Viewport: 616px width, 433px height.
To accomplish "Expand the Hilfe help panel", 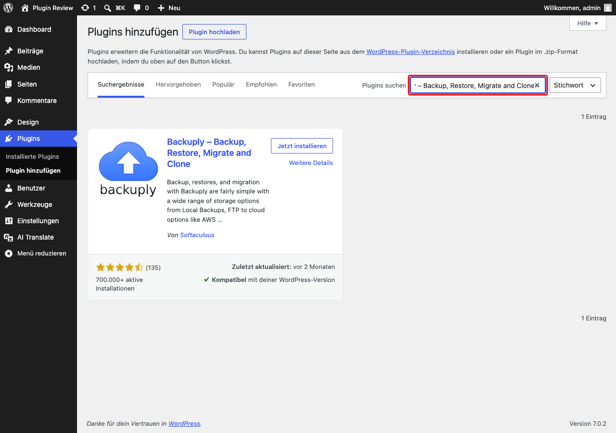I will (x=588, y=23).
